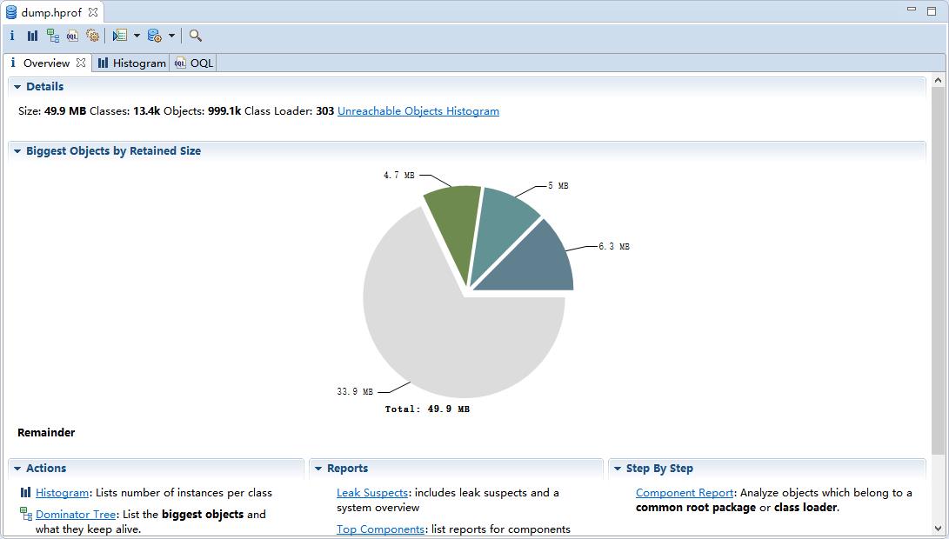Open thread overview gear icon
This screenshot has width=949, height=539.
(92, 36)
